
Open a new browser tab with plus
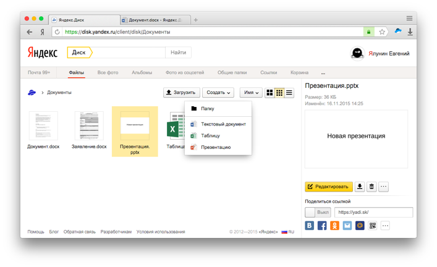(196, 20)
